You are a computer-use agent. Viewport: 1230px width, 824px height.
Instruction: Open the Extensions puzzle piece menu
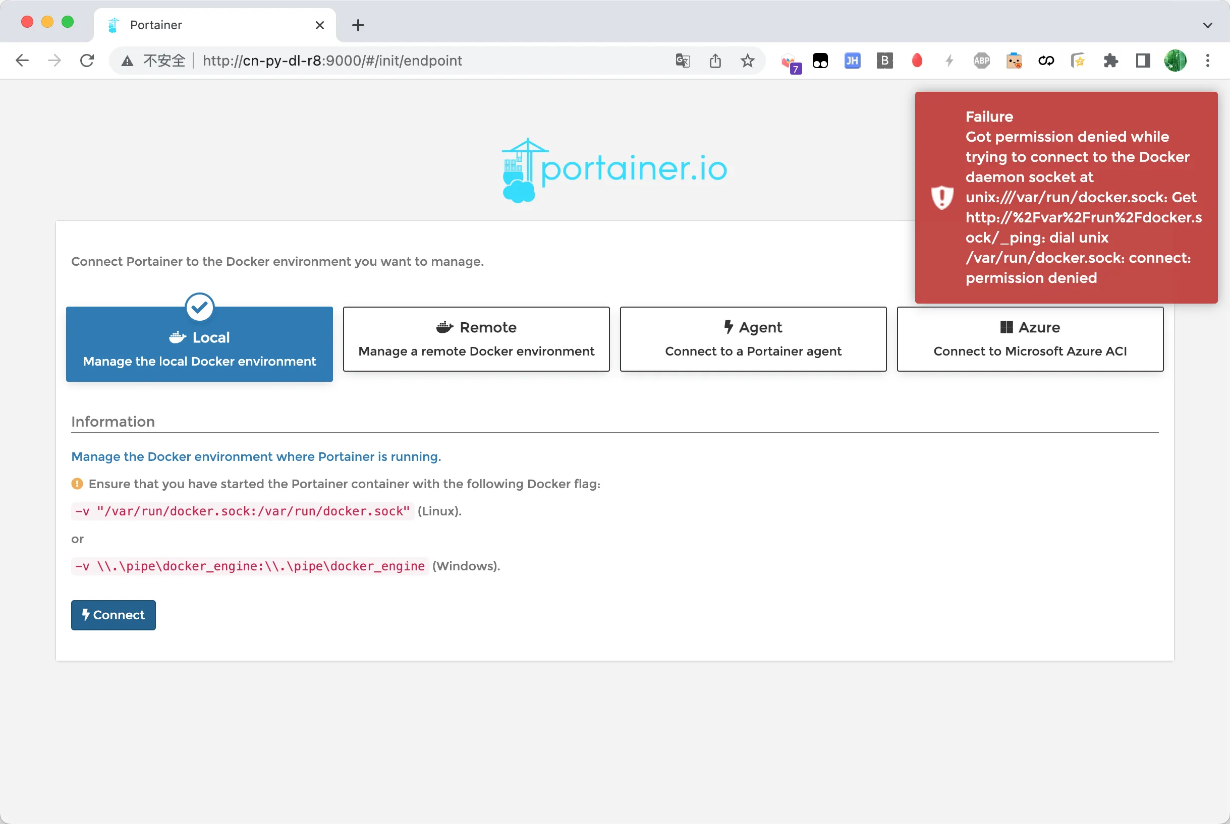(x=1110, y=61)
